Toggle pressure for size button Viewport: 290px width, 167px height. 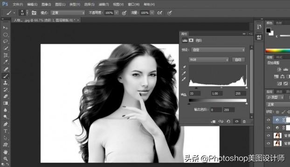(x=169, y=13)
